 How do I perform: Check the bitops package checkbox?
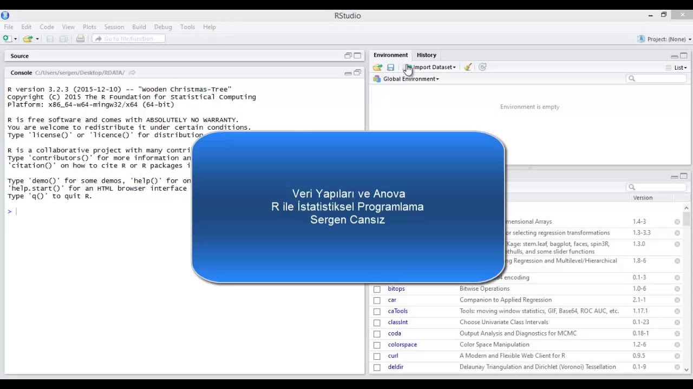click(x=377, y=289)
